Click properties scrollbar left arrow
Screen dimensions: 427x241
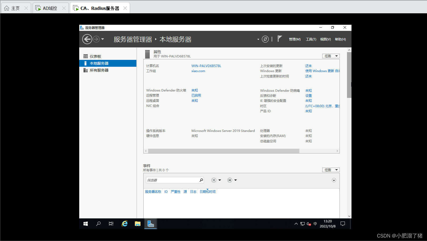coord(146,151)
